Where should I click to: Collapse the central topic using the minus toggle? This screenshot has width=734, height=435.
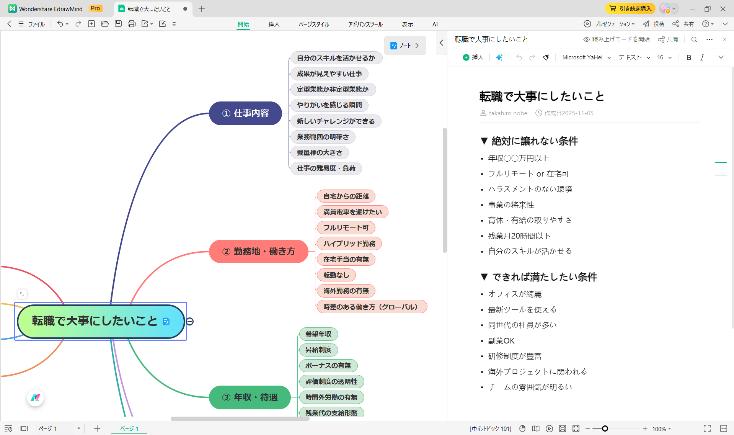(189, 322)
